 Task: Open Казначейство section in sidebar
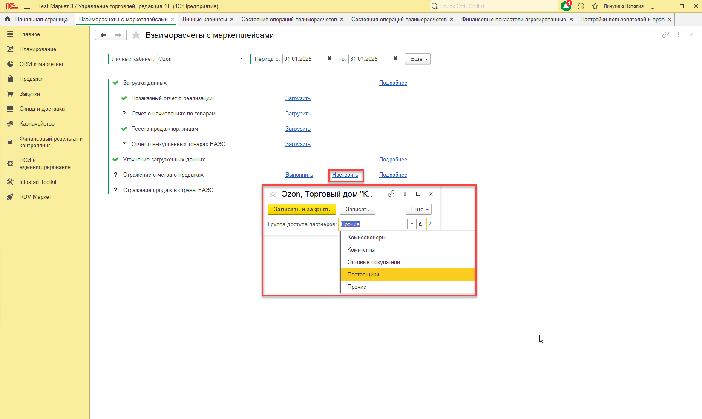click(x=37, y=123)
